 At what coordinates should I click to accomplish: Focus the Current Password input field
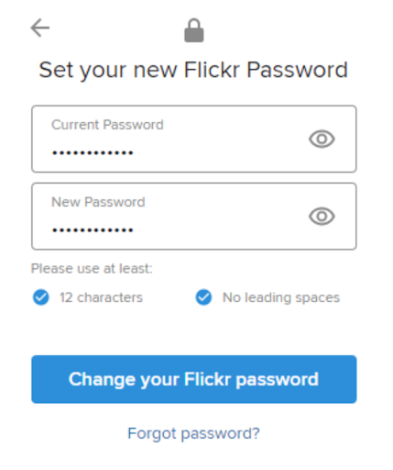pos(194,139)
